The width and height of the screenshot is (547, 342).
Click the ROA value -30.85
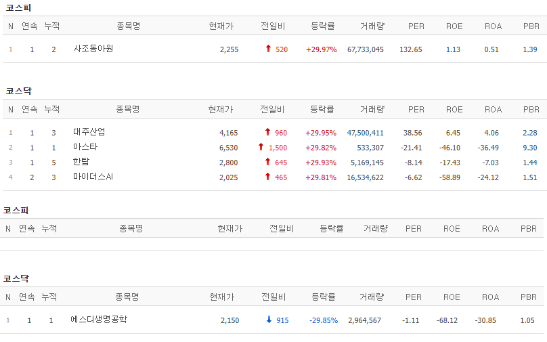point(485,320)
